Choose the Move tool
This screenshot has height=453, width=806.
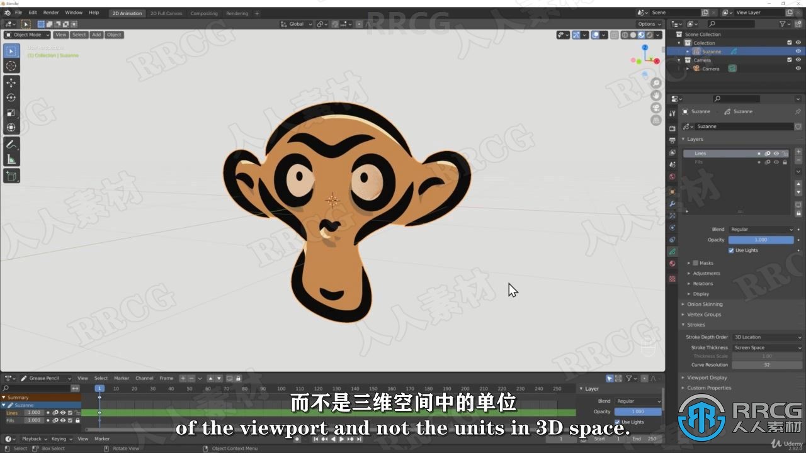tap(11, 82)
